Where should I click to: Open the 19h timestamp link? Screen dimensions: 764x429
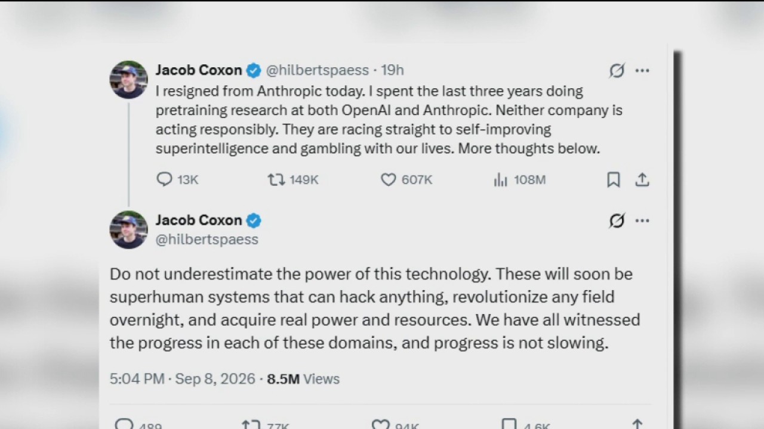[392, 70]
